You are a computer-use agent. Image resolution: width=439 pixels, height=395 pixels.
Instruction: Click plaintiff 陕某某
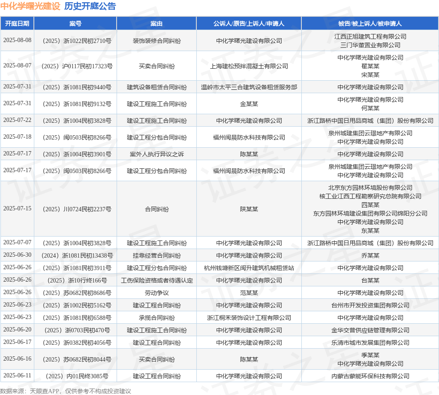[x=249, y=209]
